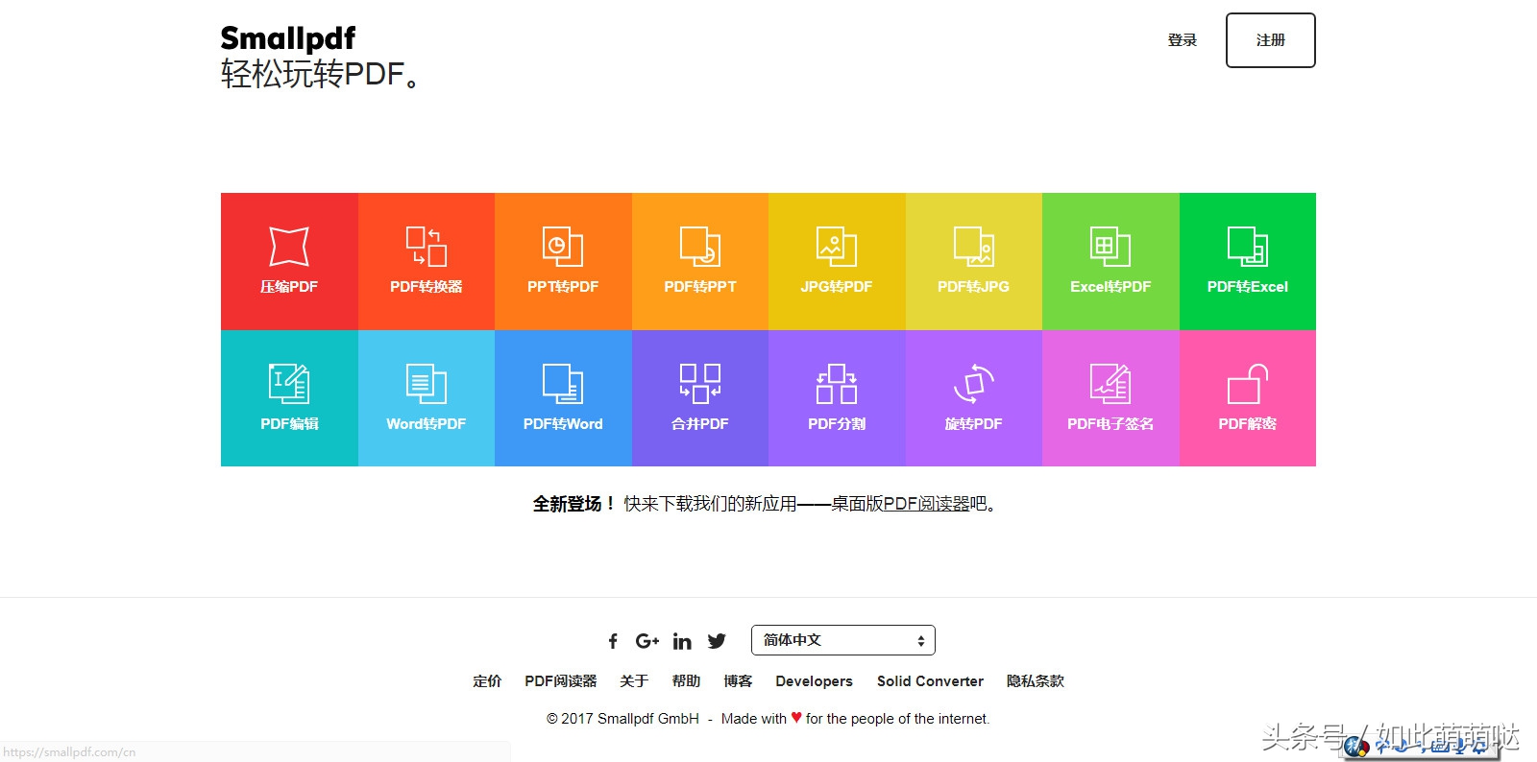Open the PDF解密 unlock tool tile
The width and height of the screenshot is (1537, 762).
coord(1248,398)
